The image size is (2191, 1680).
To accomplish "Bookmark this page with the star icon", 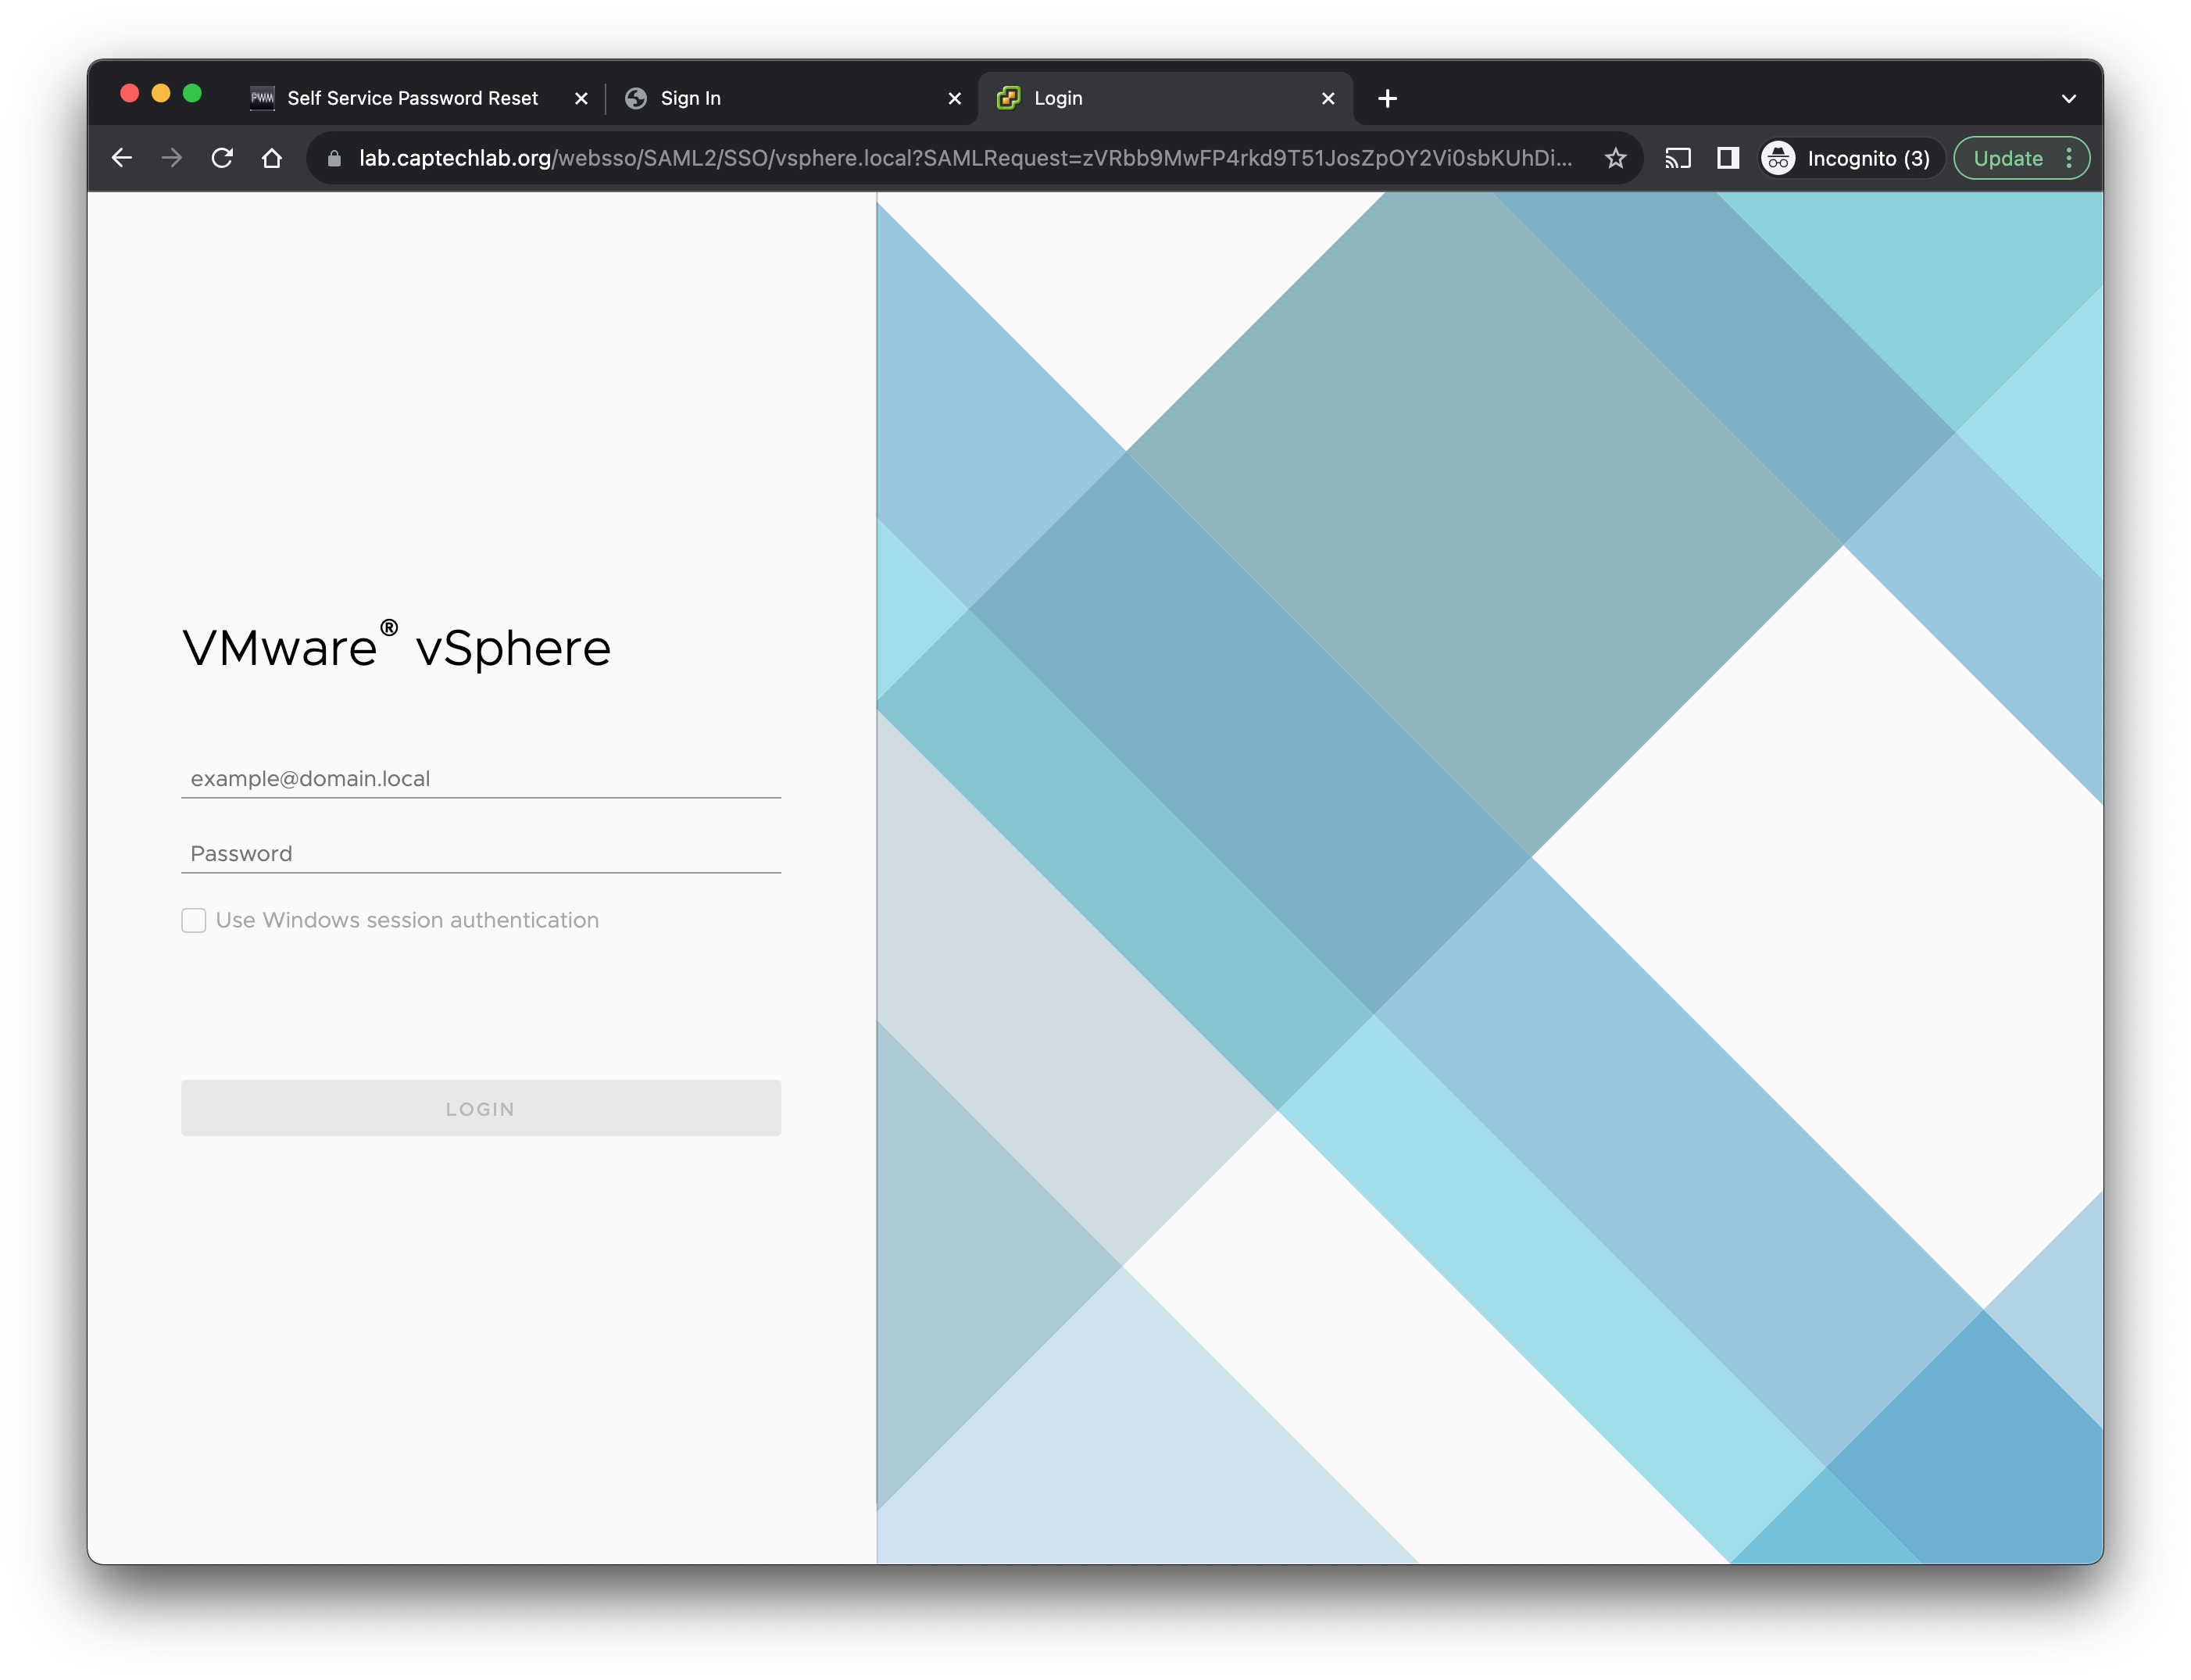I will pos(1615,158).
